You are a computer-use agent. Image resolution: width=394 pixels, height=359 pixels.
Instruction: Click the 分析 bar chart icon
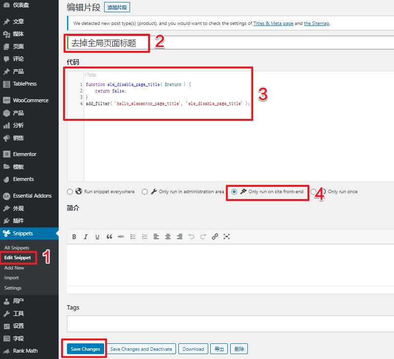[6, 125]
